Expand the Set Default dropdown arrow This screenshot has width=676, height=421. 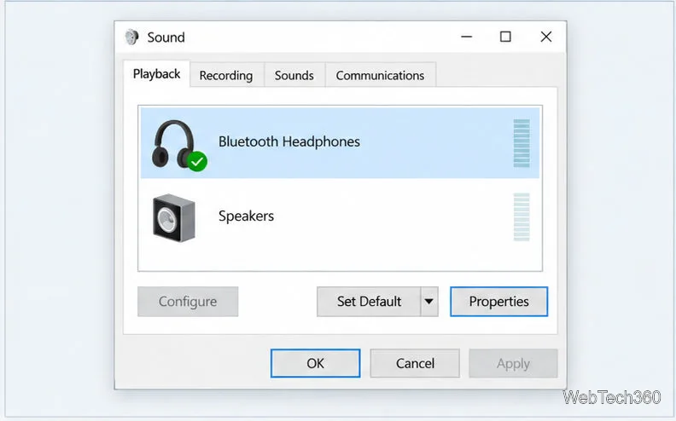[x=429, y=302]
